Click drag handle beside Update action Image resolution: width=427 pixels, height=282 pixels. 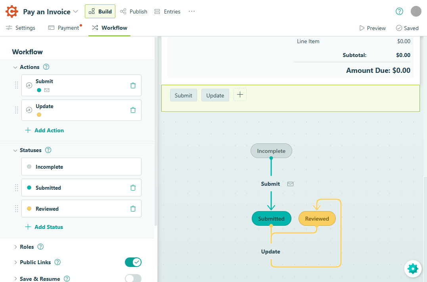tap(16, 110)
